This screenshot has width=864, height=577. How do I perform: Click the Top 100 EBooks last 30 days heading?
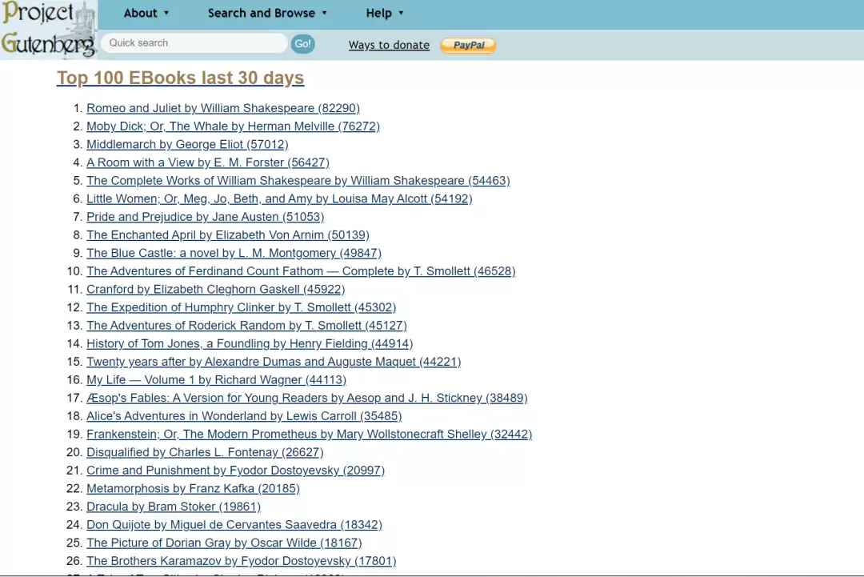coord(180,78)
